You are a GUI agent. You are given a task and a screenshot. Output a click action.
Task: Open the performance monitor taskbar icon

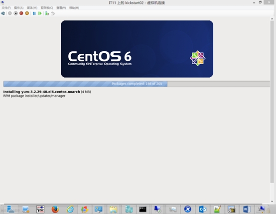click(x=173, y=209)
